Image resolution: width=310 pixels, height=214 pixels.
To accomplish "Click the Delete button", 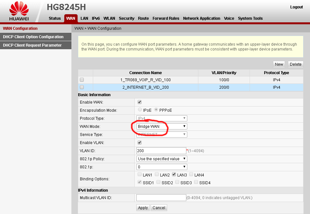I will 296,64.
